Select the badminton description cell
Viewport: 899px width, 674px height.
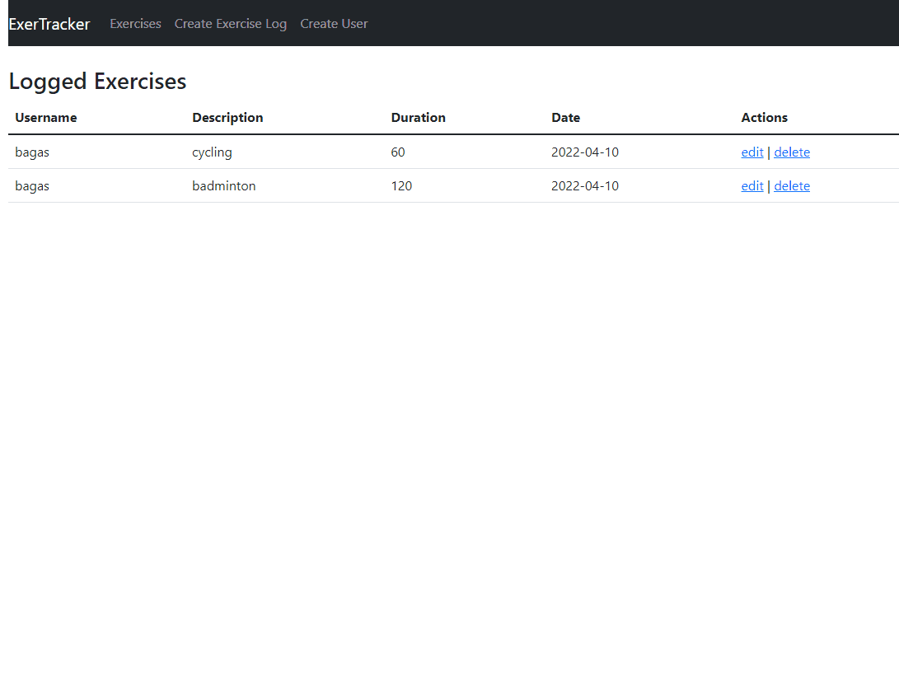(223, 186)
